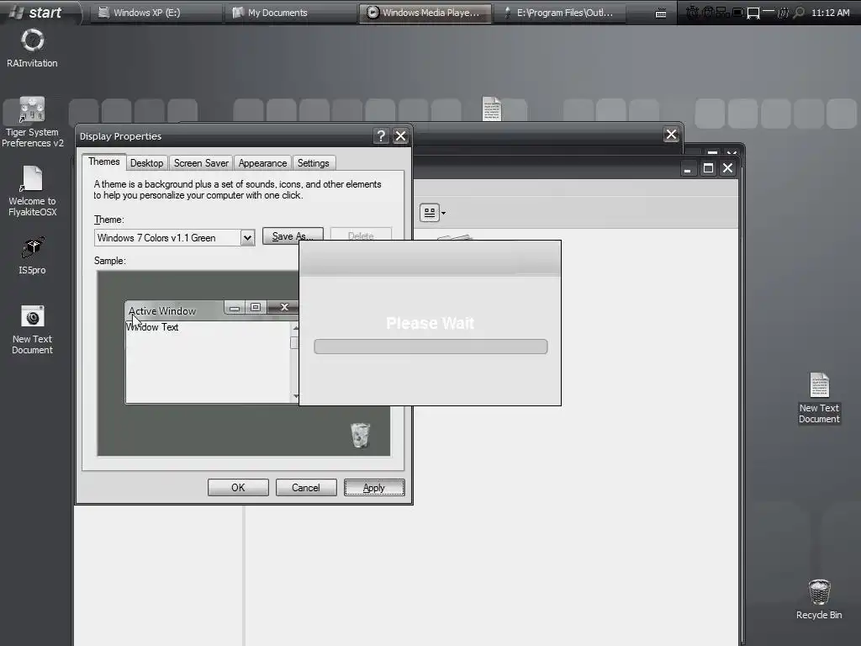Screen dimensions: 861x646
Task: Close the wide window behind Display Properties
Action: [671, 134]
